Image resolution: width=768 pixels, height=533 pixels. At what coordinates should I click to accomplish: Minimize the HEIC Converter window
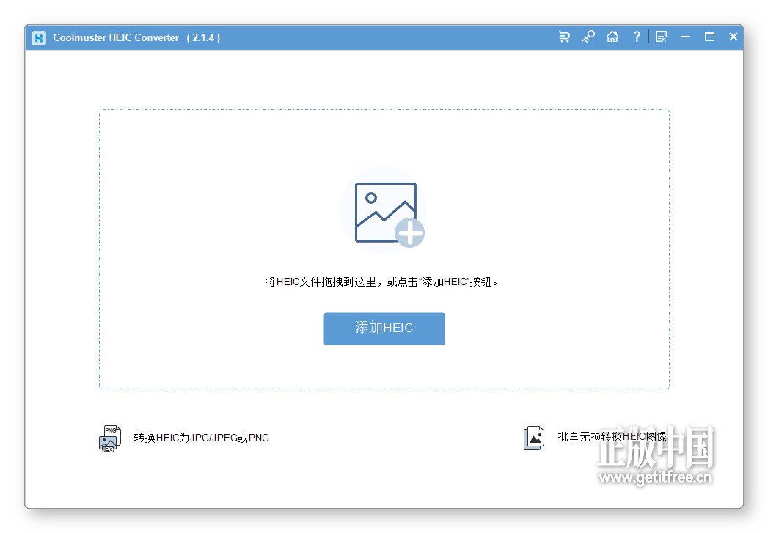pyautogui.click(x=684, y=37)
